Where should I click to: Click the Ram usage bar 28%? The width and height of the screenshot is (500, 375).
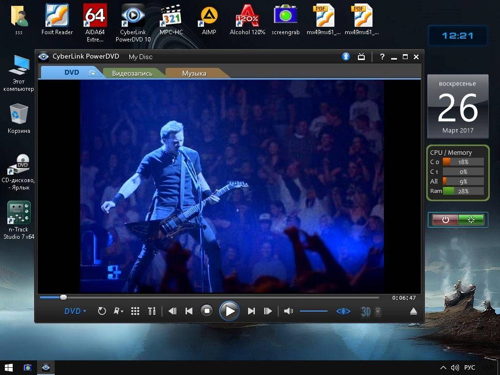coord(463,191)
